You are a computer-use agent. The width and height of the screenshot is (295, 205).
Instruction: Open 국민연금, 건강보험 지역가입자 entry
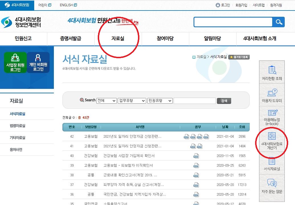[135, 194]
